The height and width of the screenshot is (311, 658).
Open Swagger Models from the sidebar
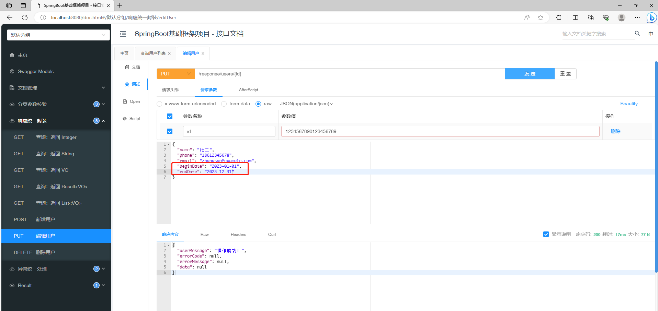pos(35,71)
